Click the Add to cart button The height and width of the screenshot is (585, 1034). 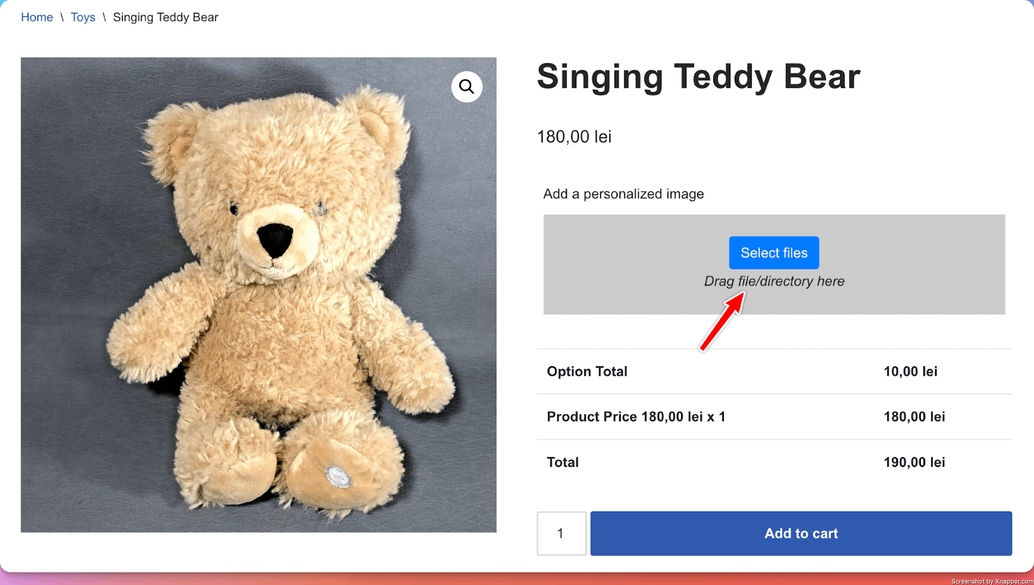801,533
